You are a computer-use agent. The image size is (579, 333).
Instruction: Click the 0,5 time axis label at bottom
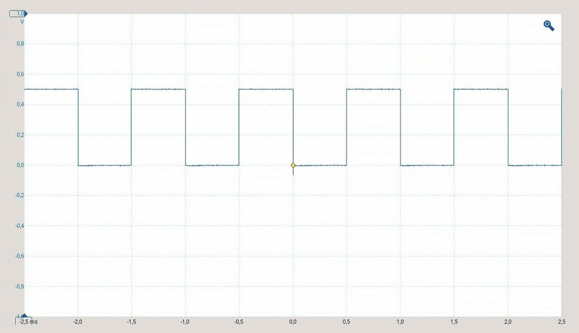coord(347,322)
